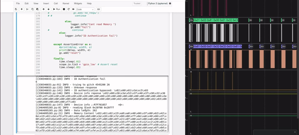299x135 pixels.
Task: Copy selected cells using the copy icon
Action: tap(32, 9)
